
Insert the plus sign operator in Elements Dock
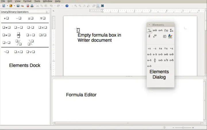[6, 18]
